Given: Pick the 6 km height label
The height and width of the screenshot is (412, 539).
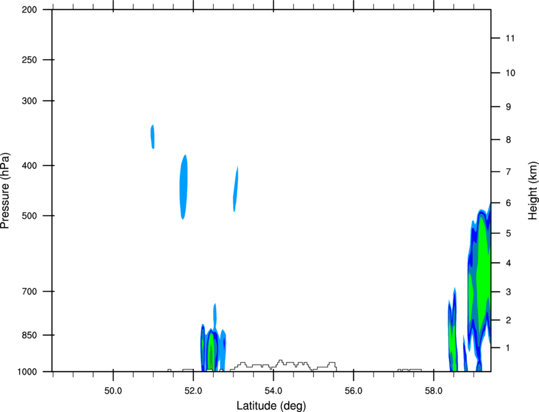Looking at the screenshot, I should point(509,203).
